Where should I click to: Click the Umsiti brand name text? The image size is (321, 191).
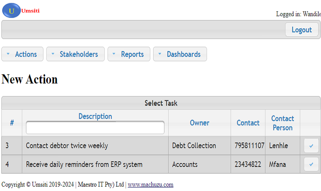(x=31, y=11)
